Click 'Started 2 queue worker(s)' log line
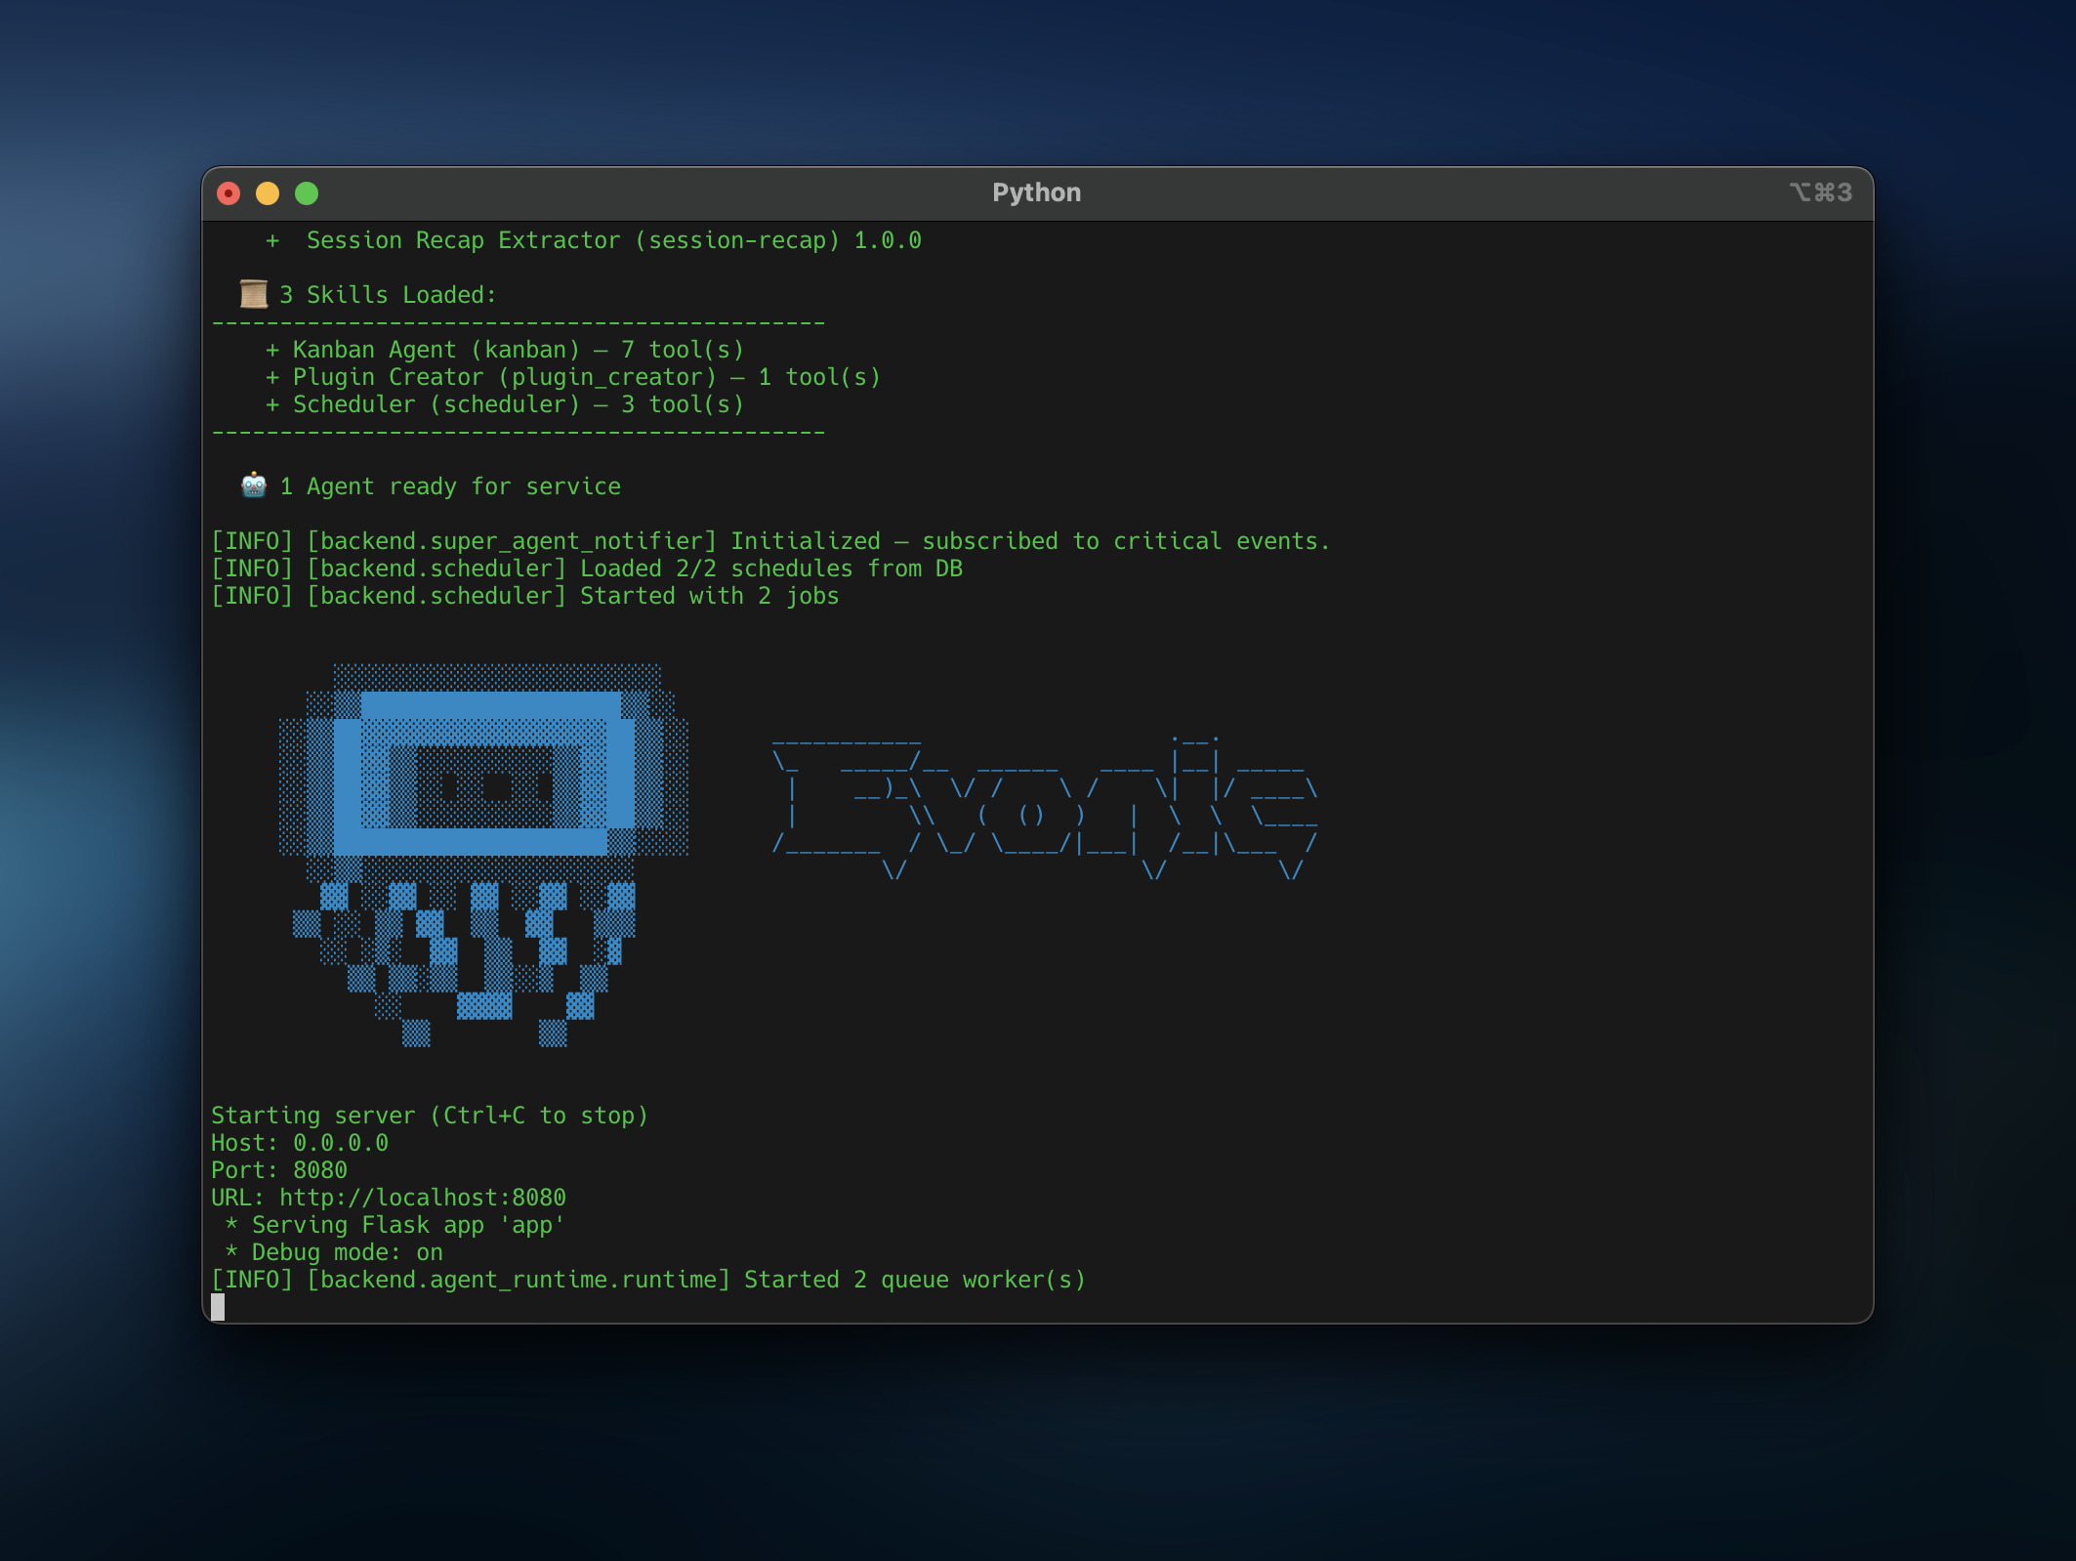Screen dimensions: 2076x1561 point(648,1280)
